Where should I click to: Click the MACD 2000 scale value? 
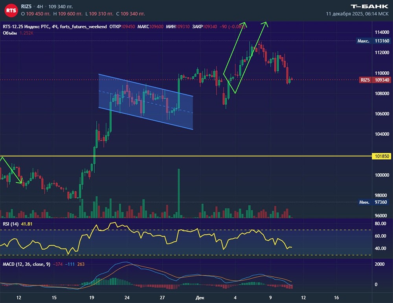(380, 264)
